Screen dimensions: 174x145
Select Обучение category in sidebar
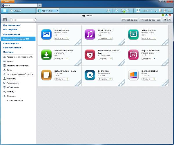pos(10,96)
